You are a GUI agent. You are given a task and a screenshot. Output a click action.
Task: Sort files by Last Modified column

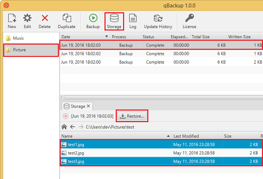[197, 136]
